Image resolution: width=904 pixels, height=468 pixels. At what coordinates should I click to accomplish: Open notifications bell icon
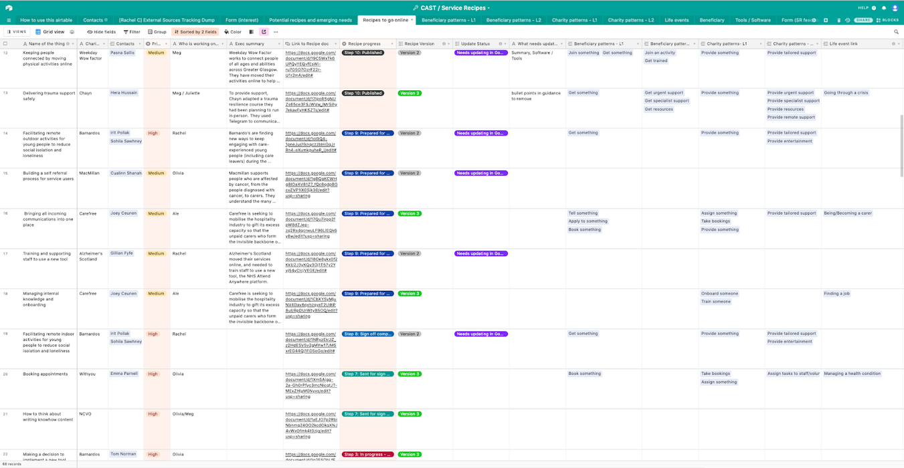click(884, 8)
